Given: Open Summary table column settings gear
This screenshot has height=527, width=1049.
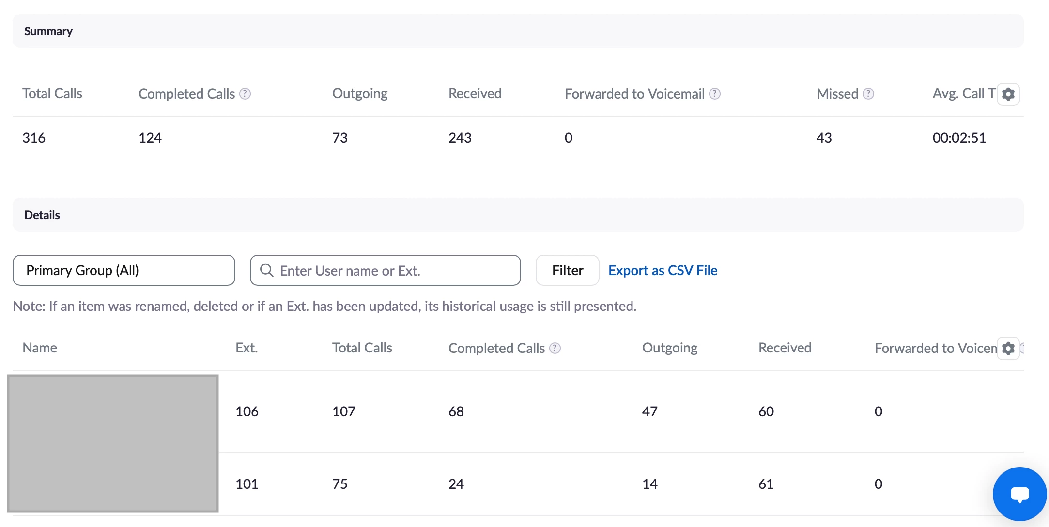Looking at the screenshot, I should [x=1008, y=94].
